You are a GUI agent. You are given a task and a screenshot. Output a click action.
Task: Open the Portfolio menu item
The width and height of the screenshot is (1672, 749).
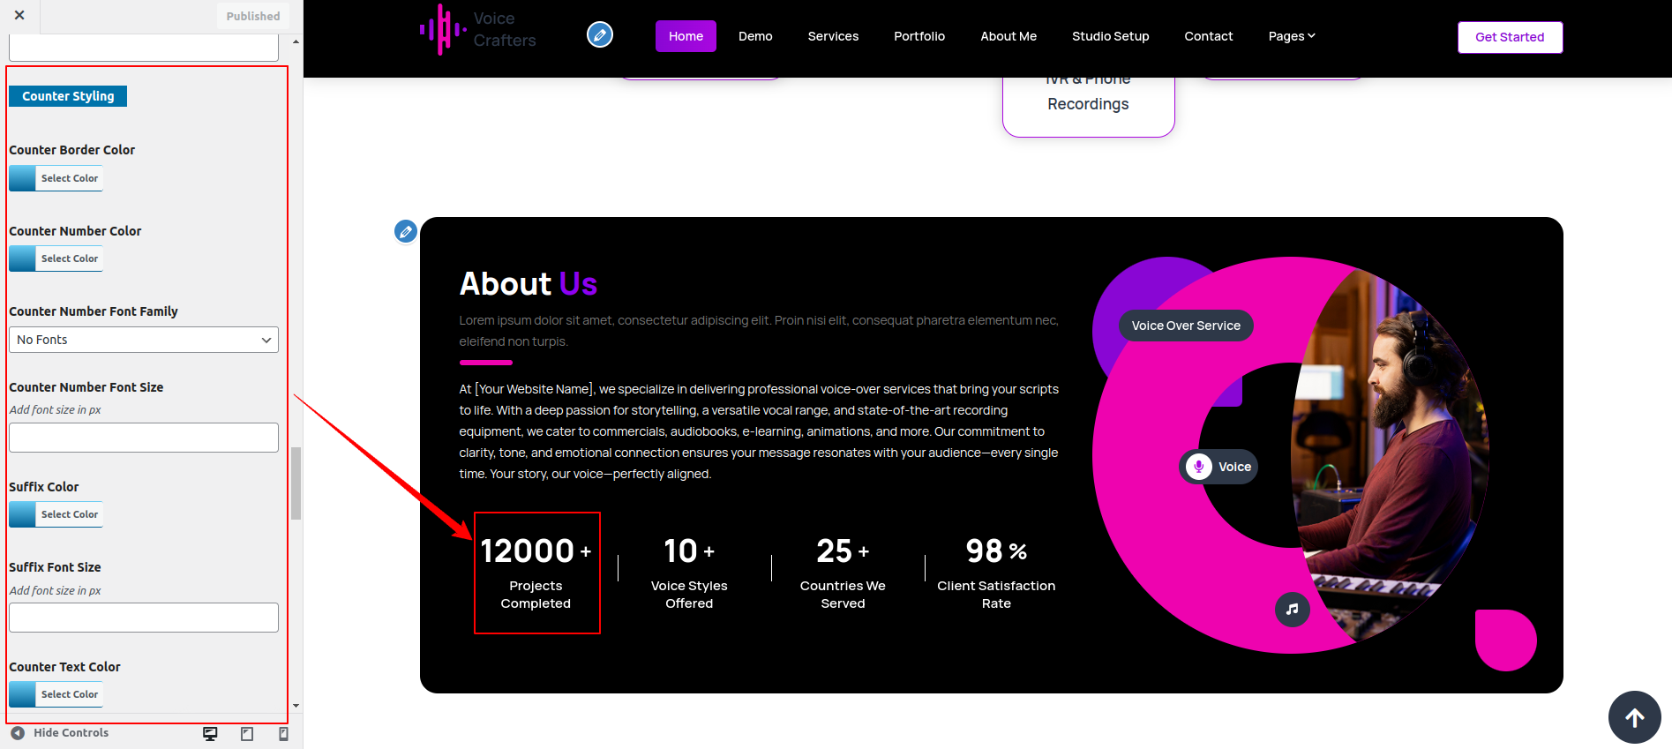click(x=918, y=36)
